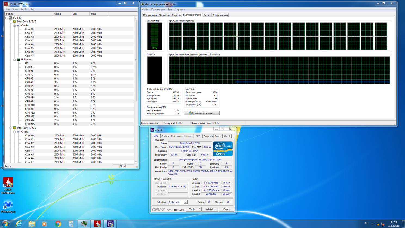Open the Файл menu in Task Manager
Screen dimensions: 405x228
[145, 10]
